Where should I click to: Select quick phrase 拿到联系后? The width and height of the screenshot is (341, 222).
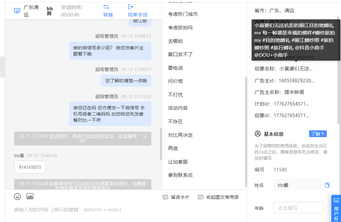click(180, 175)
